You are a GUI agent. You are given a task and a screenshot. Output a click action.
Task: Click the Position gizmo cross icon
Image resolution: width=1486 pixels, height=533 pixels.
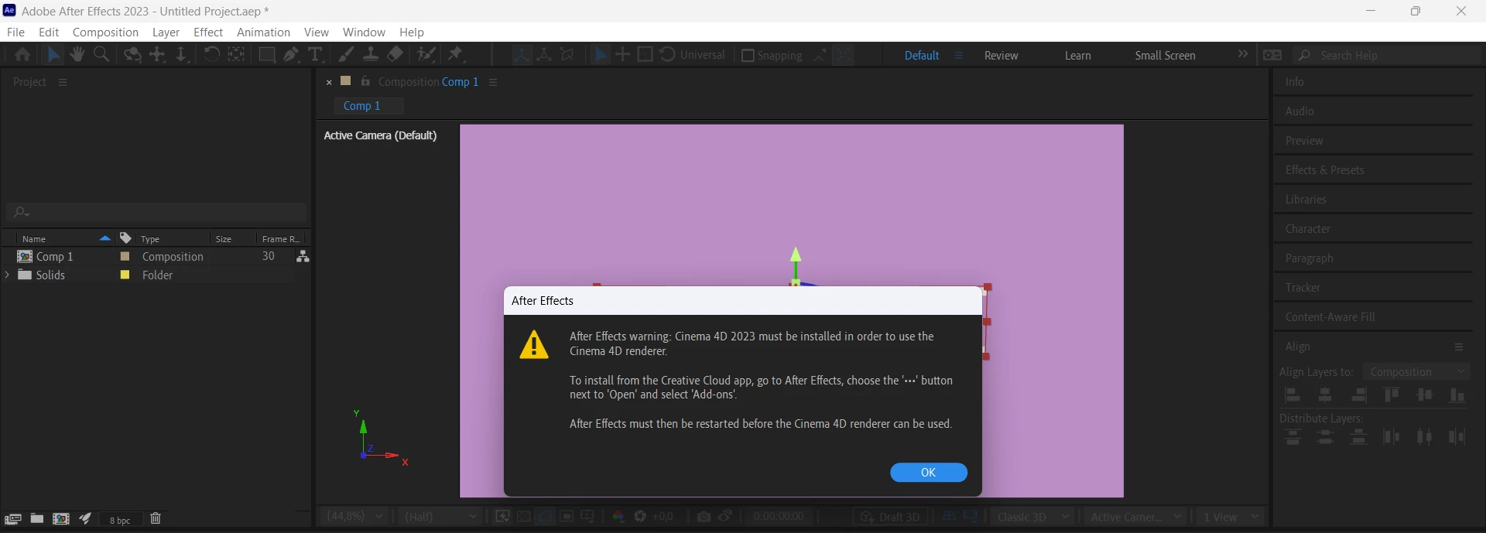(x=623, y=55)
